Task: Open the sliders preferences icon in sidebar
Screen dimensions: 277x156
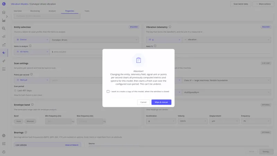Action: (x=4, y=144)
